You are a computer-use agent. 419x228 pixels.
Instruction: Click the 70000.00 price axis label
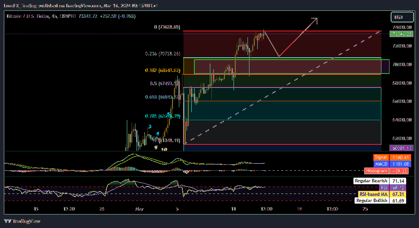[402, 64]
